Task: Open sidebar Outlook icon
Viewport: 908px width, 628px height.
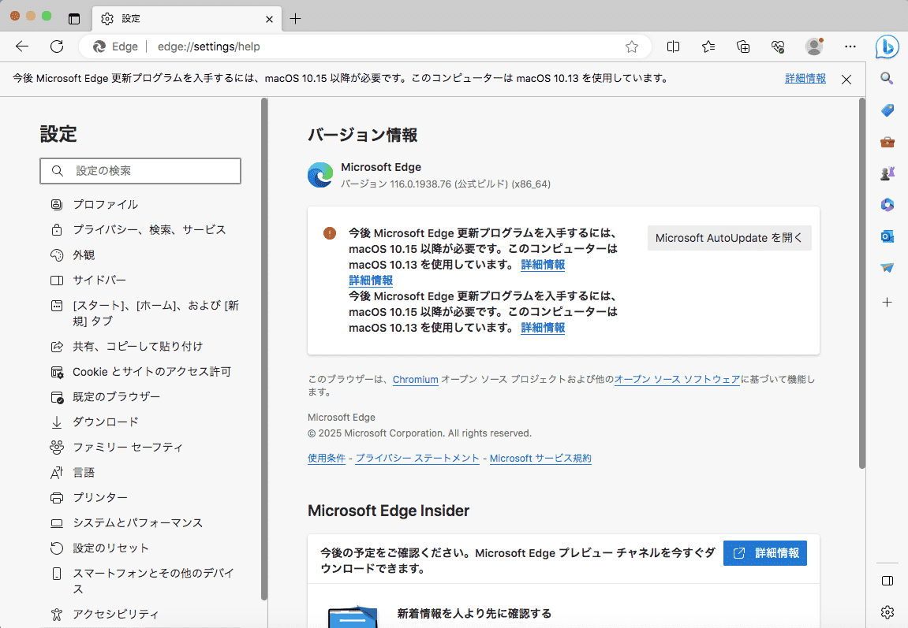Action: point(887,236)
